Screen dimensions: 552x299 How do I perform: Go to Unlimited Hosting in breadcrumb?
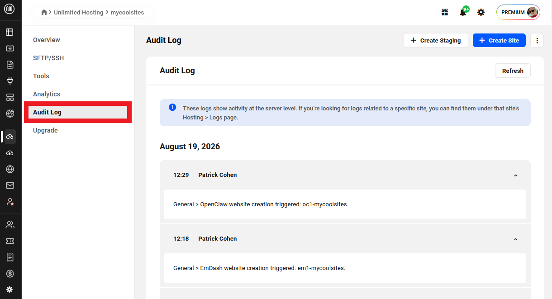pyautogui.click(x=79, y=12)
